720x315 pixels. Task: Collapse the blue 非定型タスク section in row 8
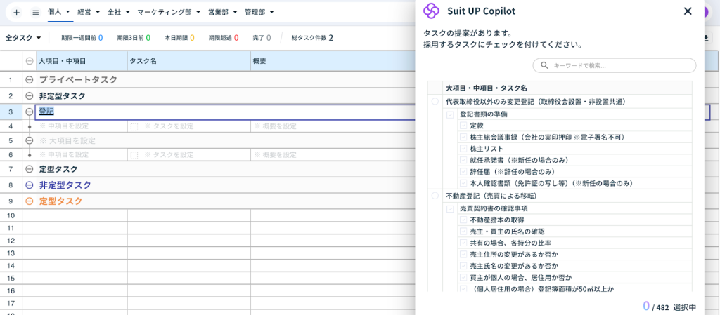[29, 185]
